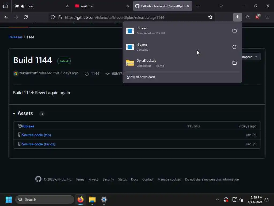The width and height of the screenshot is (274, 206).
Task: Go to the Releases breadcrumb link
Action: (16, 37)
